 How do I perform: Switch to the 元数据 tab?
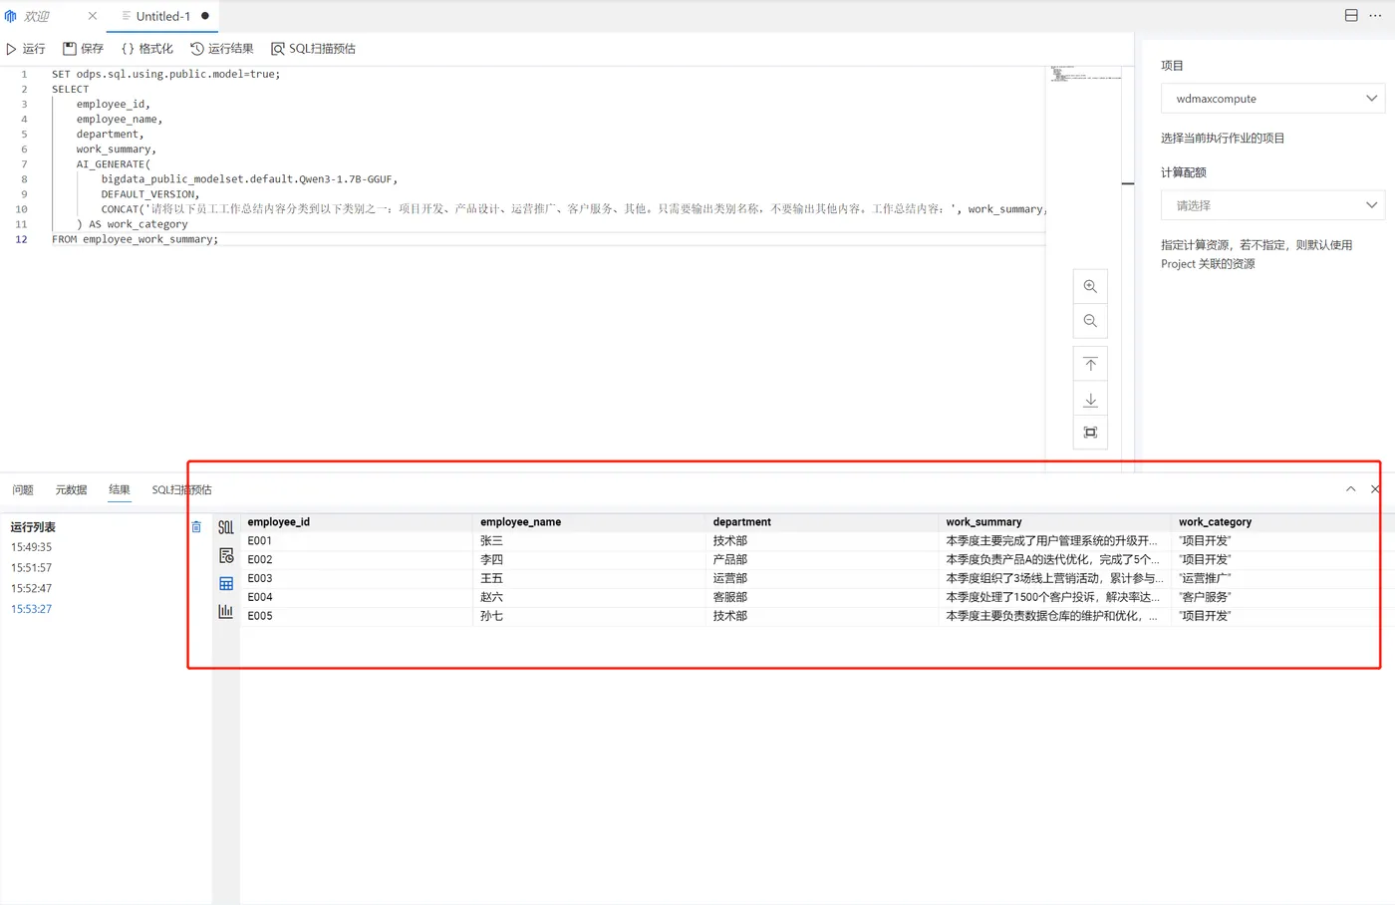click(x=71, y=489)
